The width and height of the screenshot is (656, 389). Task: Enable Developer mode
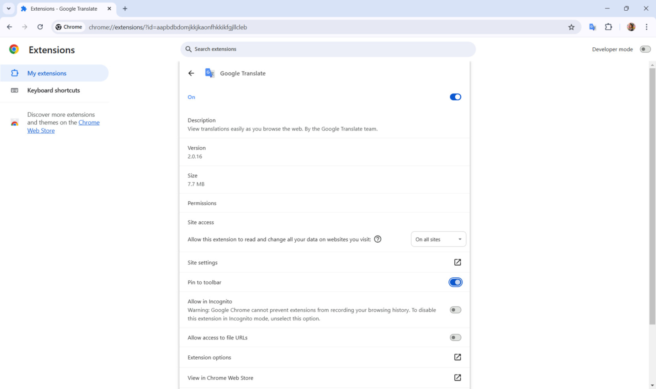pos(644,49)
